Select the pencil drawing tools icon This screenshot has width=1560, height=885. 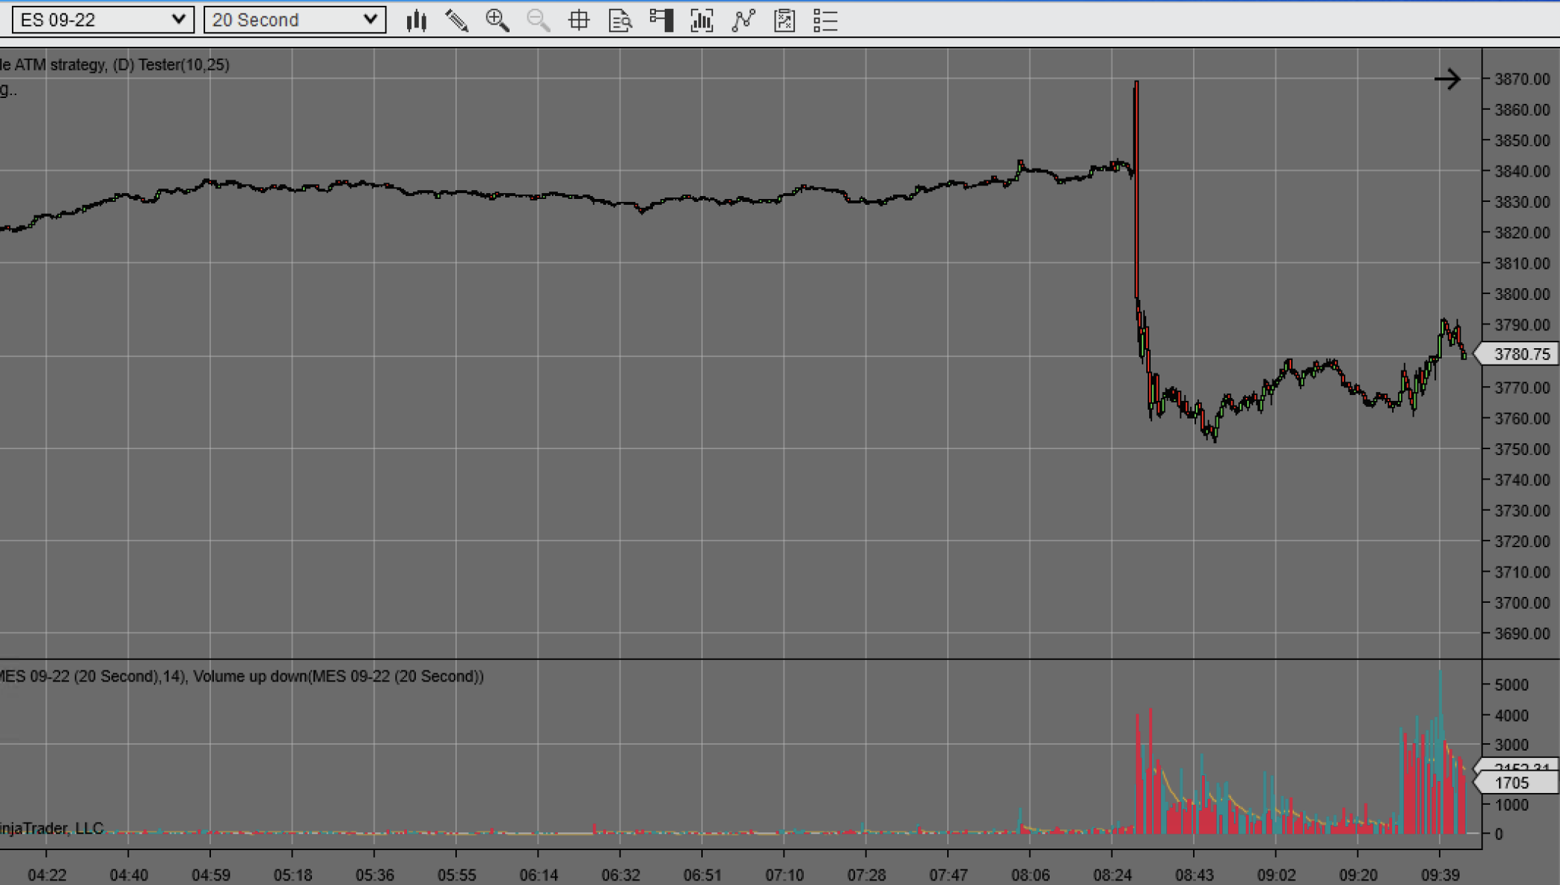pyautogui.click(x=457, y=21)
